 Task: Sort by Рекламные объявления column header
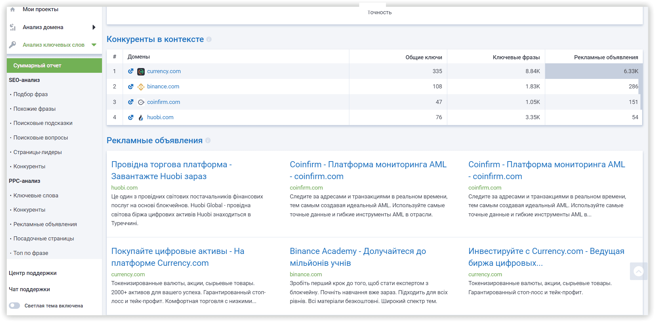(606, 57)
